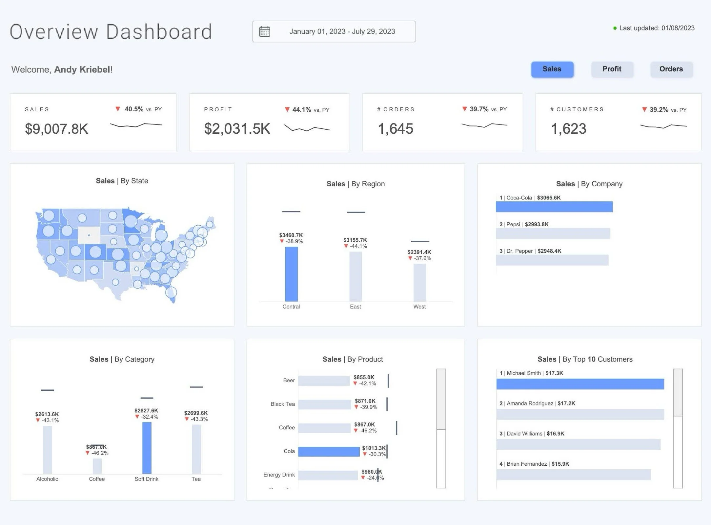Switch to the Profit view button

click(x=612, y=69)
